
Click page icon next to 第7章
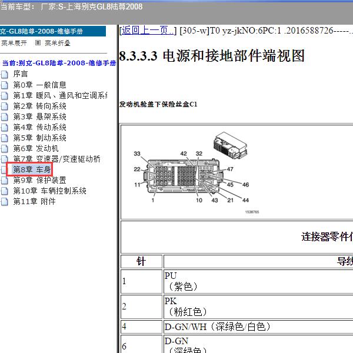coord(5,159)
